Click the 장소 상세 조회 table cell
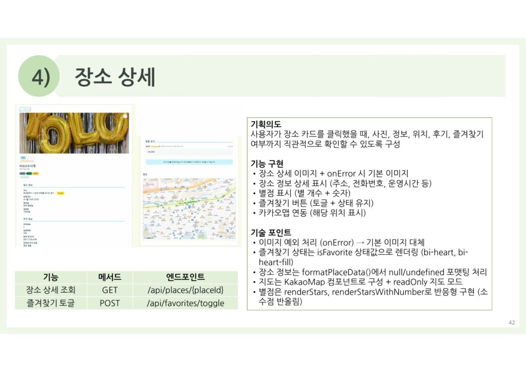526x372 pixels. [51, 290]
